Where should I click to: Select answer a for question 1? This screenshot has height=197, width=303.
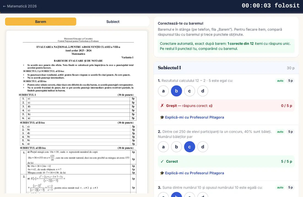pyautogui.click(x=163, y=91)
